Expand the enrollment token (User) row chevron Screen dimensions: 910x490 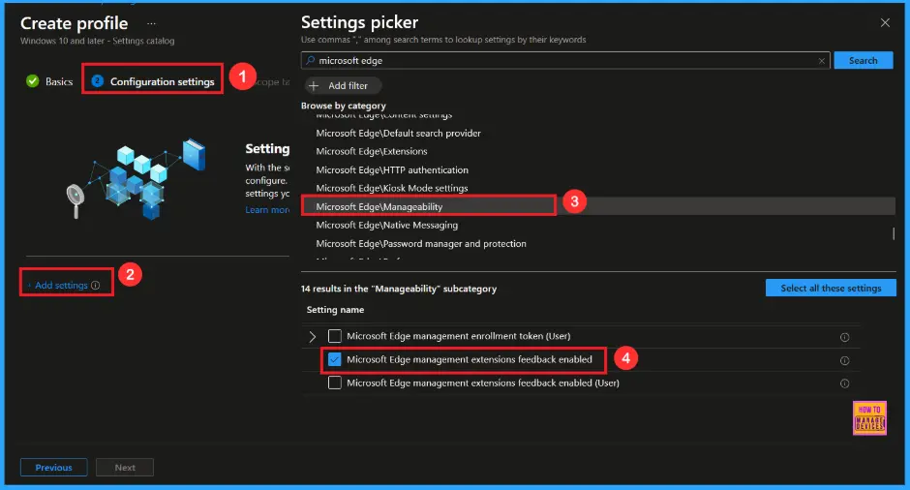click(313, 337)
